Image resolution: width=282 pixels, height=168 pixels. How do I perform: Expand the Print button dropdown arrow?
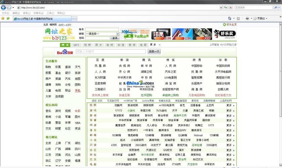tap(251, 18)
